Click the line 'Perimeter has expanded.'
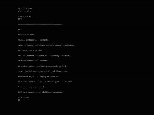 [30, 51]
